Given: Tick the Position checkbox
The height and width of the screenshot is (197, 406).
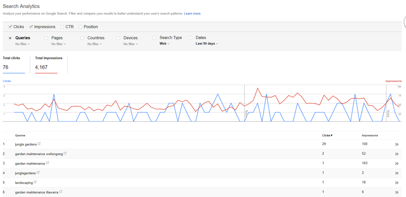Looking at the screenshot, I should point(80,27).
